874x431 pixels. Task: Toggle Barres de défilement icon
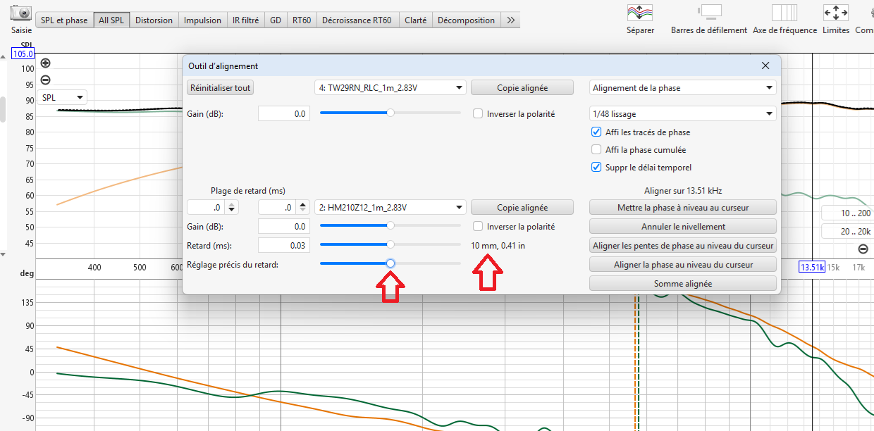[x=709, y=13]
